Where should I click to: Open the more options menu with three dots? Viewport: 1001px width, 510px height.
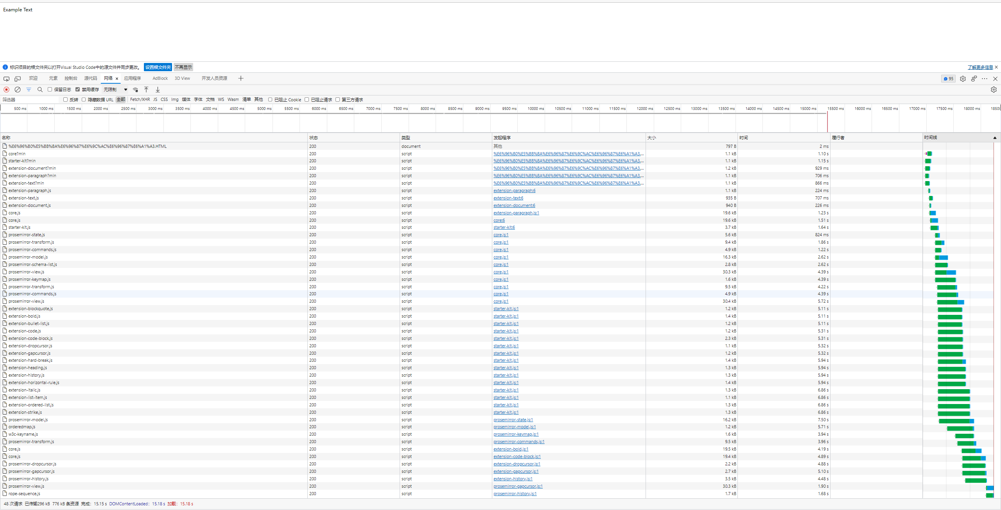[x=984, y=79]
